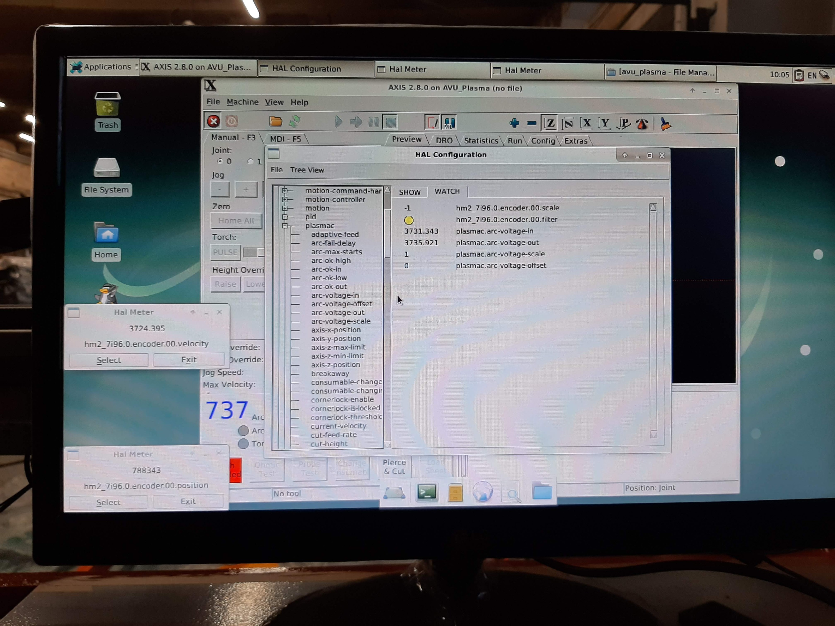Select Joint 1 radio button

[x=250, y=161]
